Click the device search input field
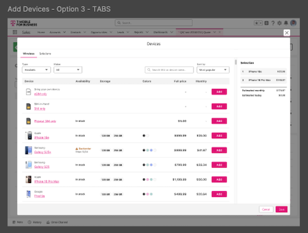Screen dimensions: 308x233 coord(169,70)
